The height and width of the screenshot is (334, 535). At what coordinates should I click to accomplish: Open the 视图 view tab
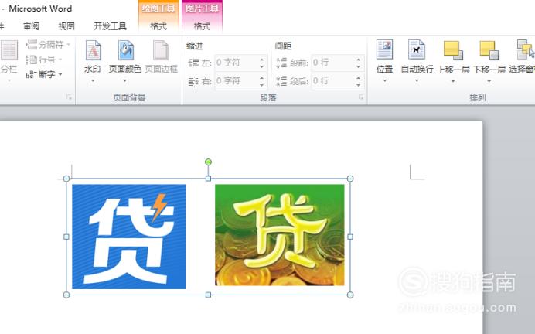coord(66,26)
